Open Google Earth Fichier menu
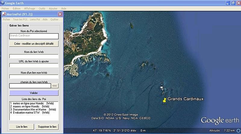The image size is (241, 134). pyautogui.click(x=5, y=9)
